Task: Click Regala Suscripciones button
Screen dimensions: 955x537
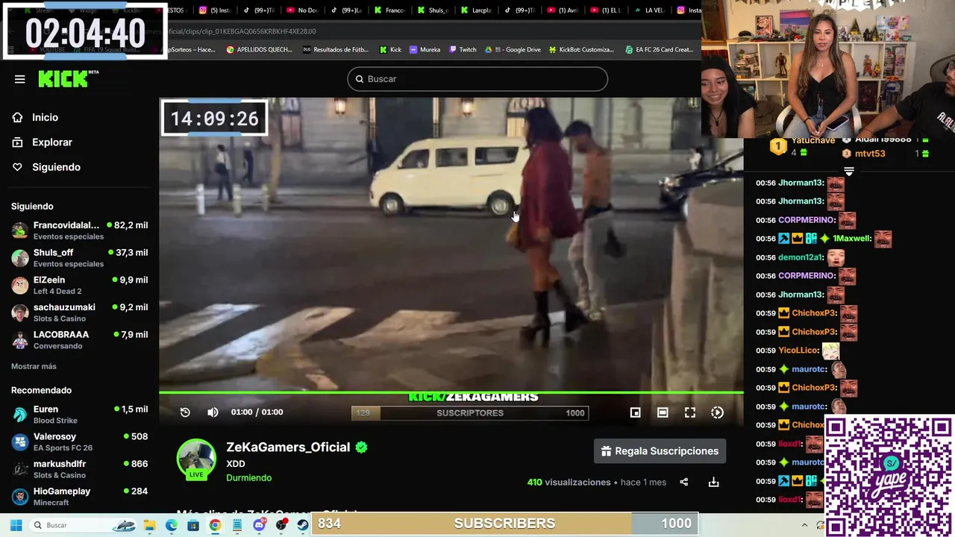Action: (660, 451)
